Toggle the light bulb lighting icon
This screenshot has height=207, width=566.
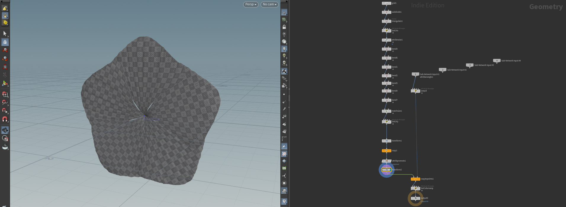coord(284,49)
